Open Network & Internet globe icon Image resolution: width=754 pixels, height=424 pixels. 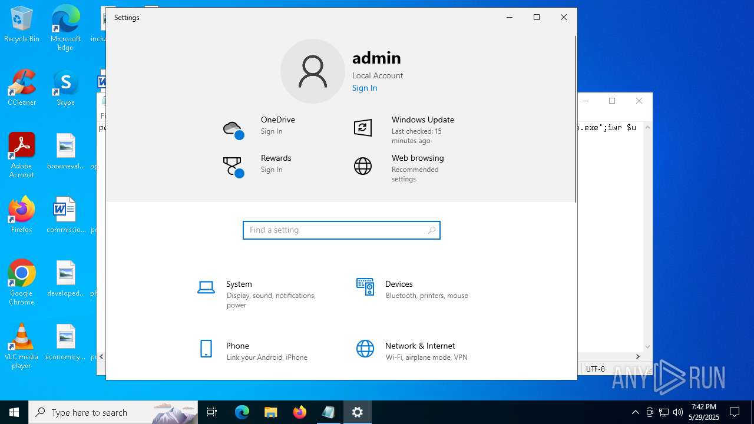pos(365,349)
